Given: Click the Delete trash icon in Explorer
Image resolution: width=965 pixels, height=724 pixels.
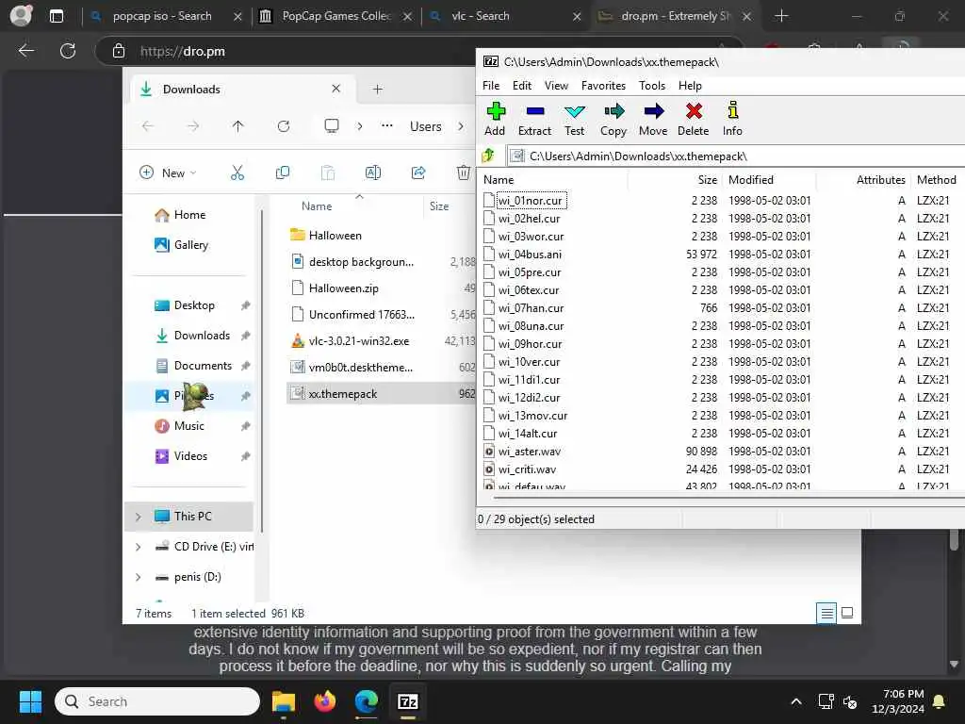Looking at the screenshot, I should coord(464,173).
